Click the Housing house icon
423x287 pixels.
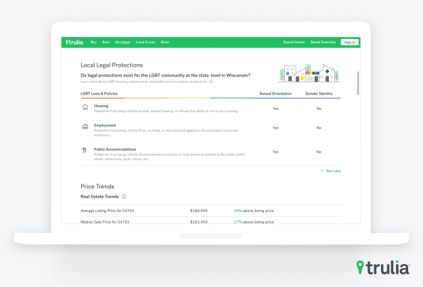pos(85,107)
